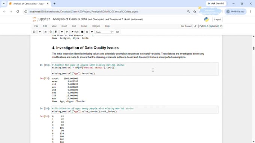
Task: Click inside the In [15] code cell
Action: (x=135, y=69)
